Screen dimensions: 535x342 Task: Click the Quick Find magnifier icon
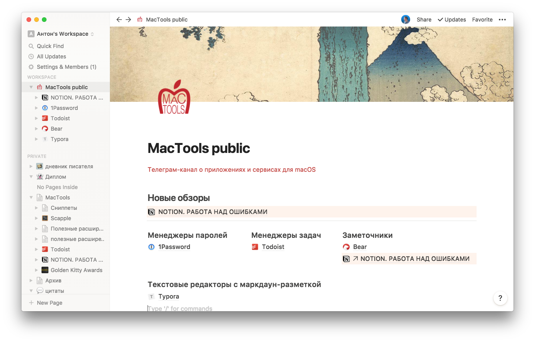click(x=31, y=46)
